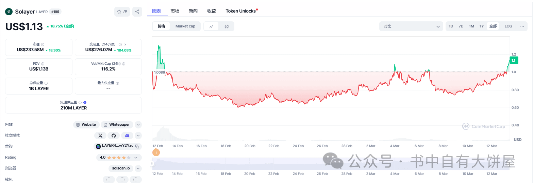The image size is (533, 183).
Task: Click the US$276.07M volume value
Action: (x=99, y=50)
